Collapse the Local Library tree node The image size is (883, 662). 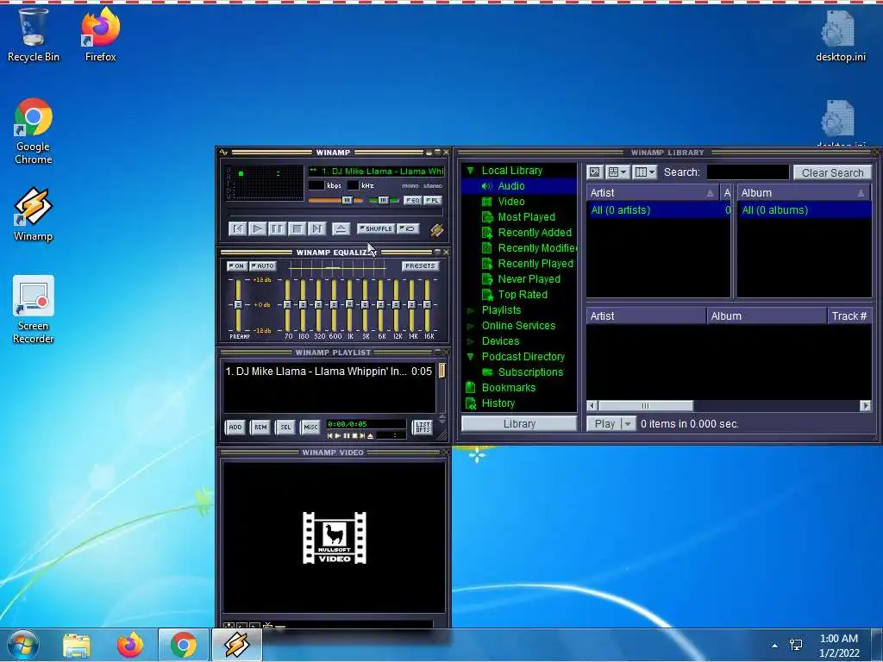[471, 171]
